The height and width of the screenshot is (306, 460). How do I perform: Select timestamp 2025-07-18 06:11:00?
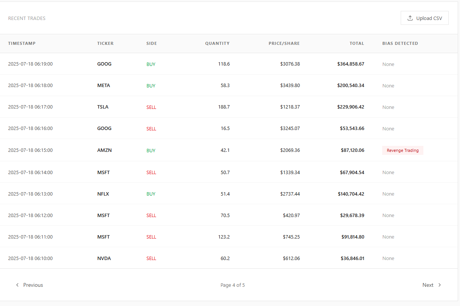[30, 237]
